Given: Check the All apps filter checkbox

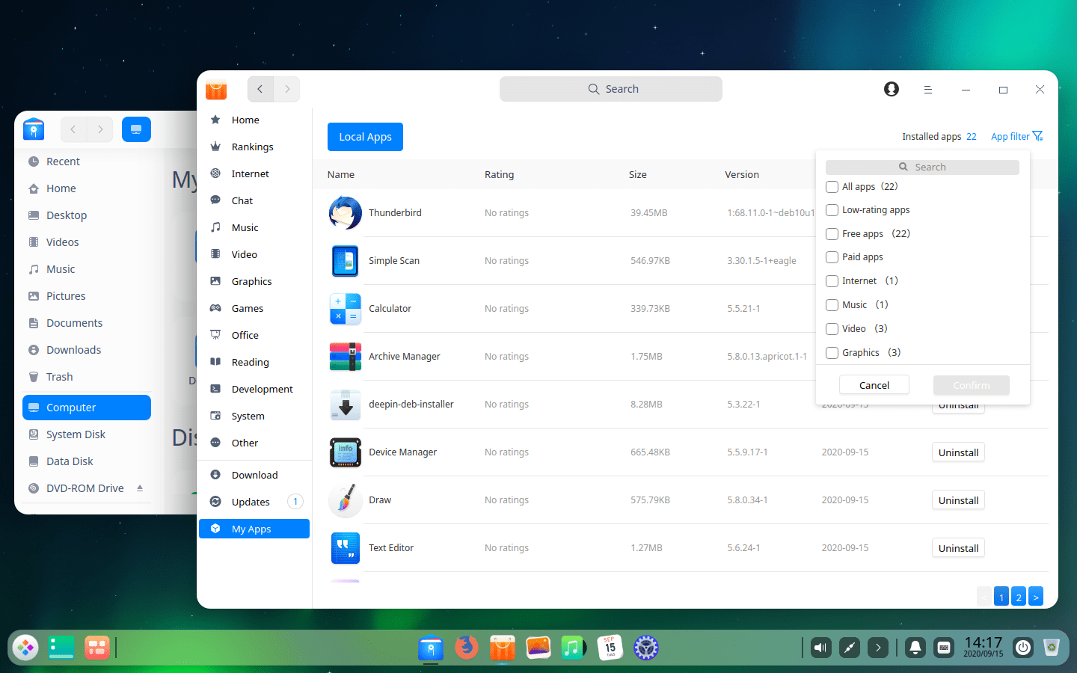Looking at the screenshot, I should point(832,187).
